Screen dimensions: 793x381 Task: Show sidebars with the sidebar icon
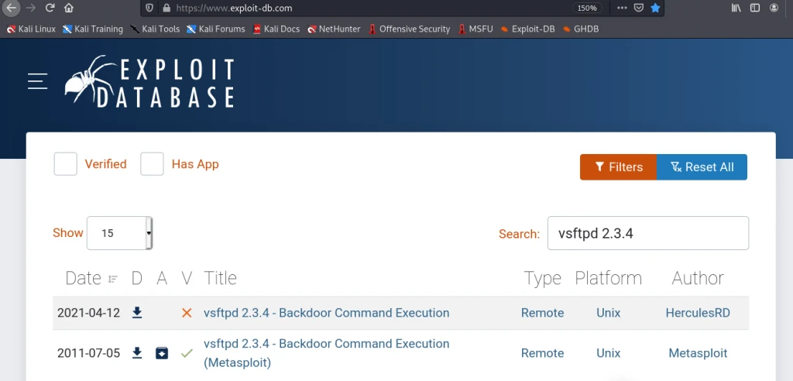754,8
